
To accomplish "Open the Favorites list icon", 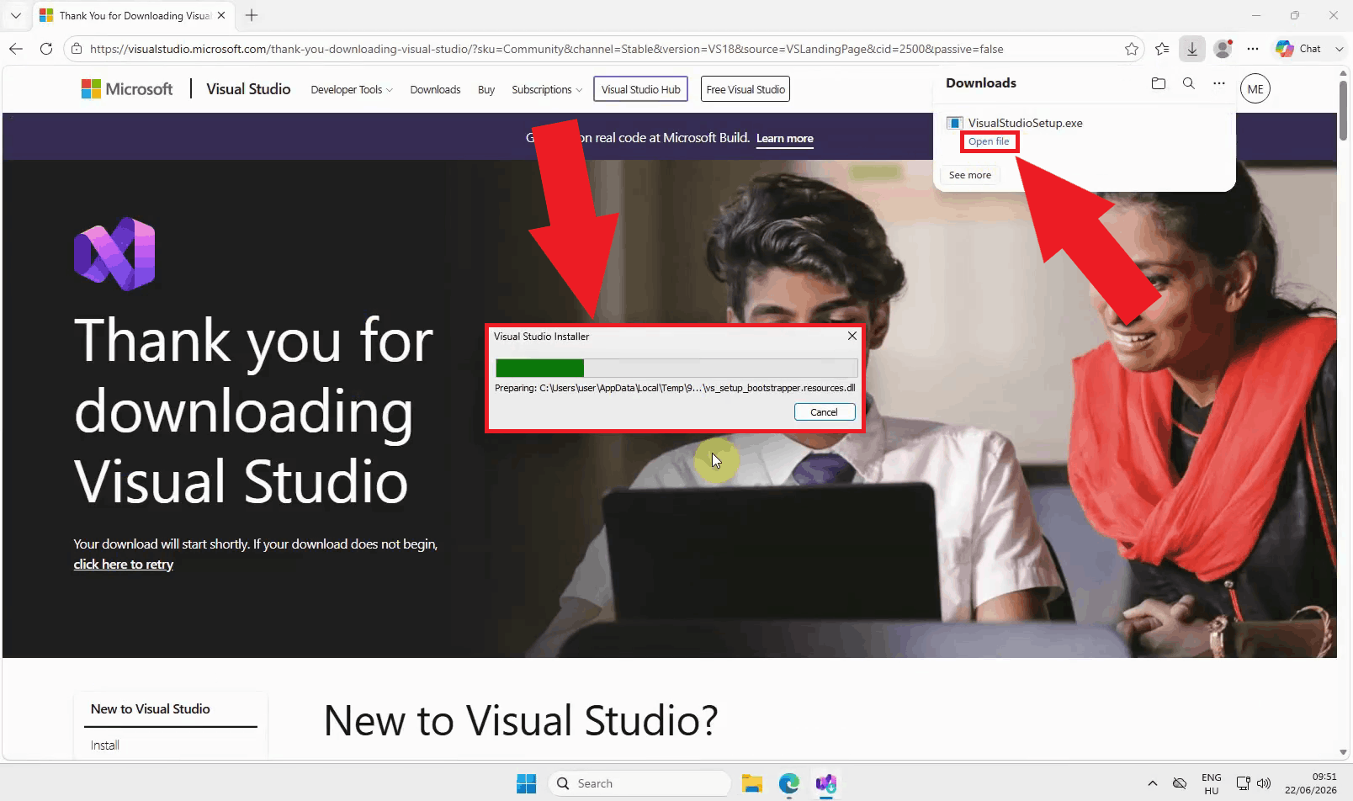I will 1162,49.
